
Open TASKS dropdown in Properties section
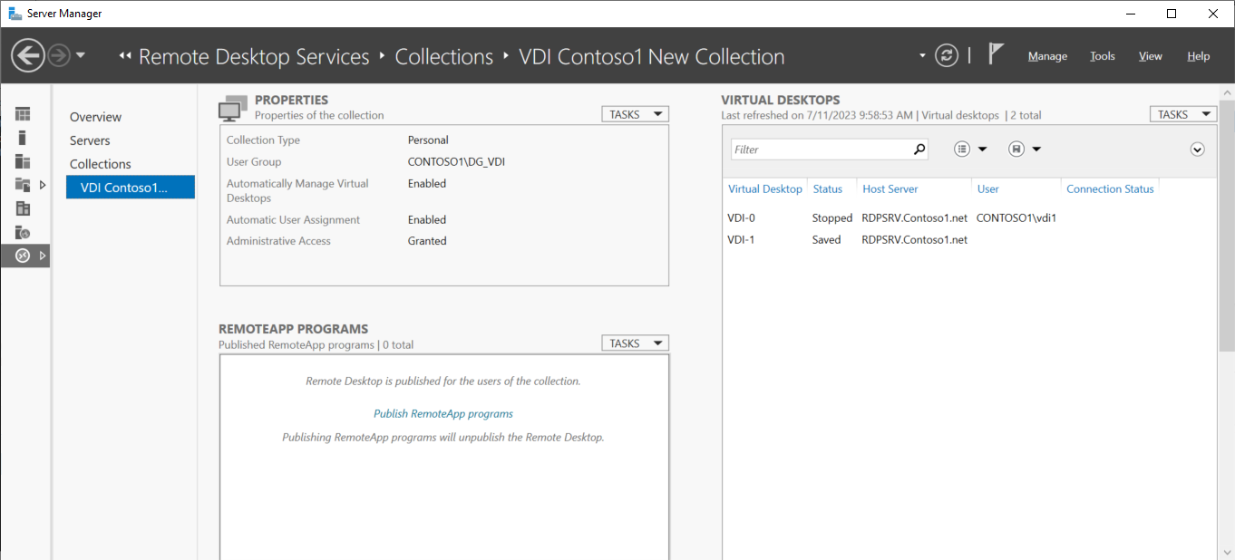635,114
